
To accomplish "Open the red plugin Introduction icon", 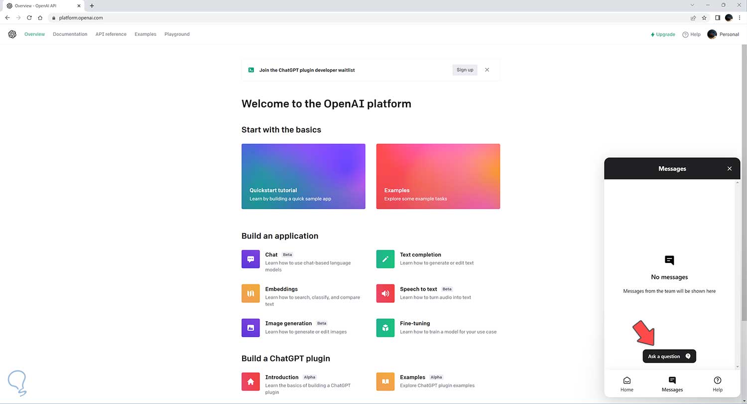I will pyautogui.click(x=250, y=382).
